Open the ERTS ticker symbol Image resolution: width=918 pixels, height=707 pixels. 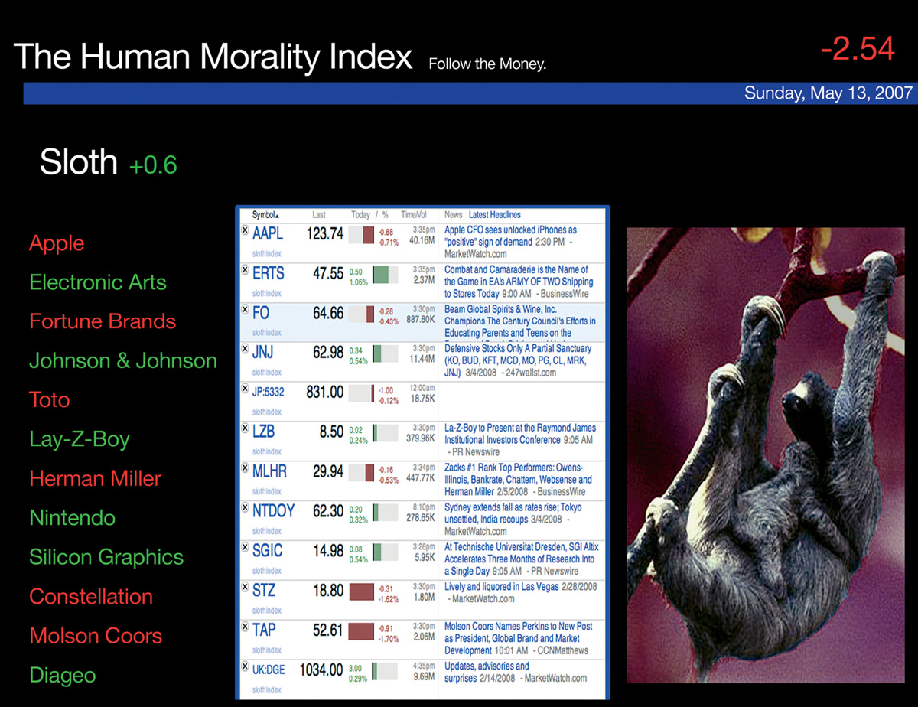268,274
